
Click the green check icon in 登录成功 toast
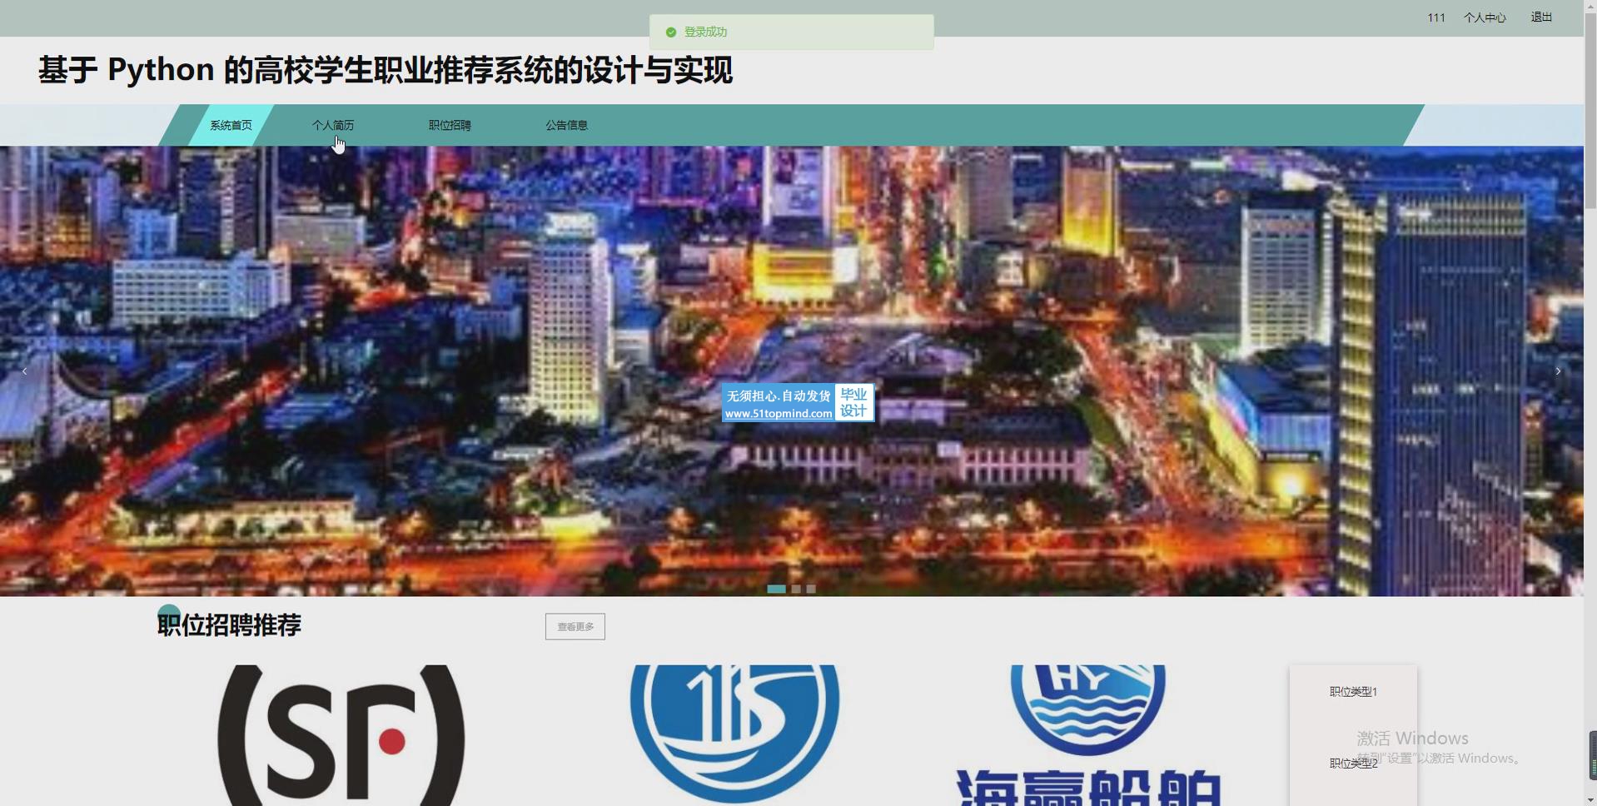(x=671, y=32)
